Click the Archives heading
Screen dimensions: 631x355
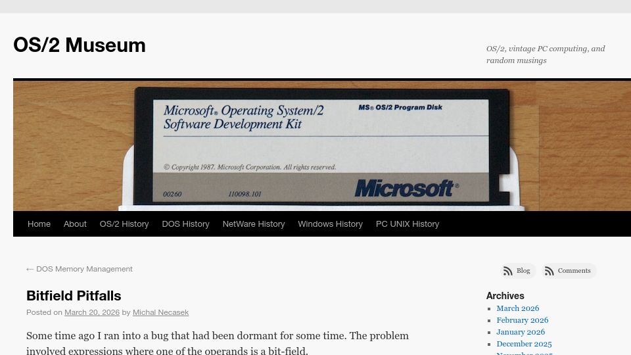(x=505, y=296)
